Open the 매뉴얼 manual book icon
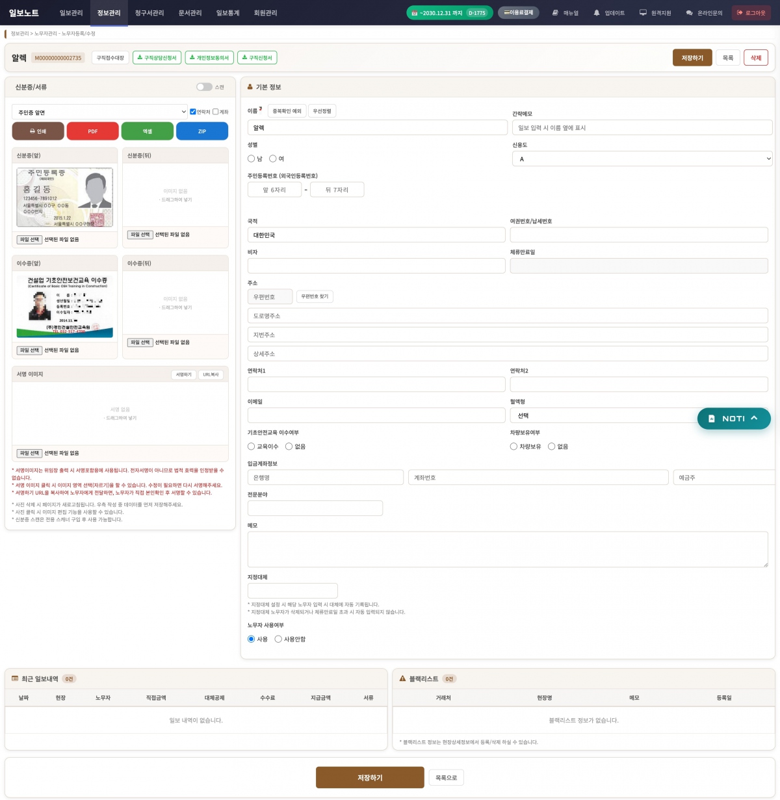This screenshot has width=780, height=800. [x=556, y=13]
